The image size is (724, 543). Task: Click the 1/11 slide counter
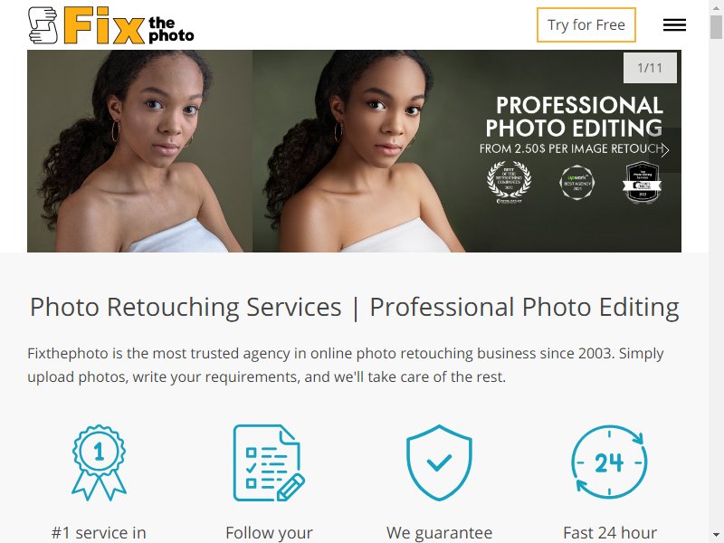[650, 68]
